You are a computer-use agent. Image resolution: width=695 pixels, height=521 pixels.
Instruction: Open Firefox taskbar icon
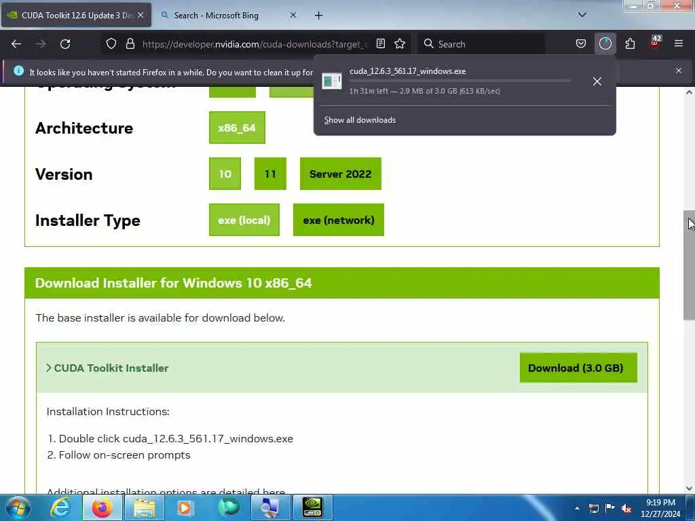click(x=102, y=507)
